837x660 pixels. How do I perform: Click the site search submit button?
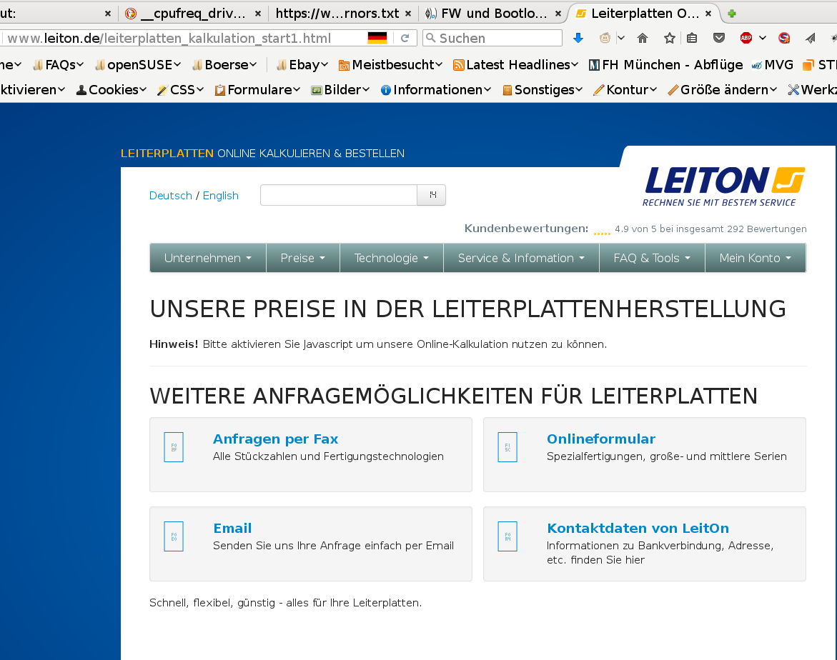431,195
